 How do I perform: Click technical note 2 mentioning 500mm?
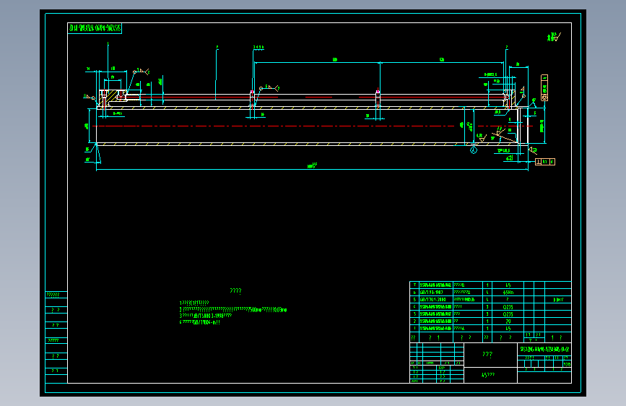[233, 309]
